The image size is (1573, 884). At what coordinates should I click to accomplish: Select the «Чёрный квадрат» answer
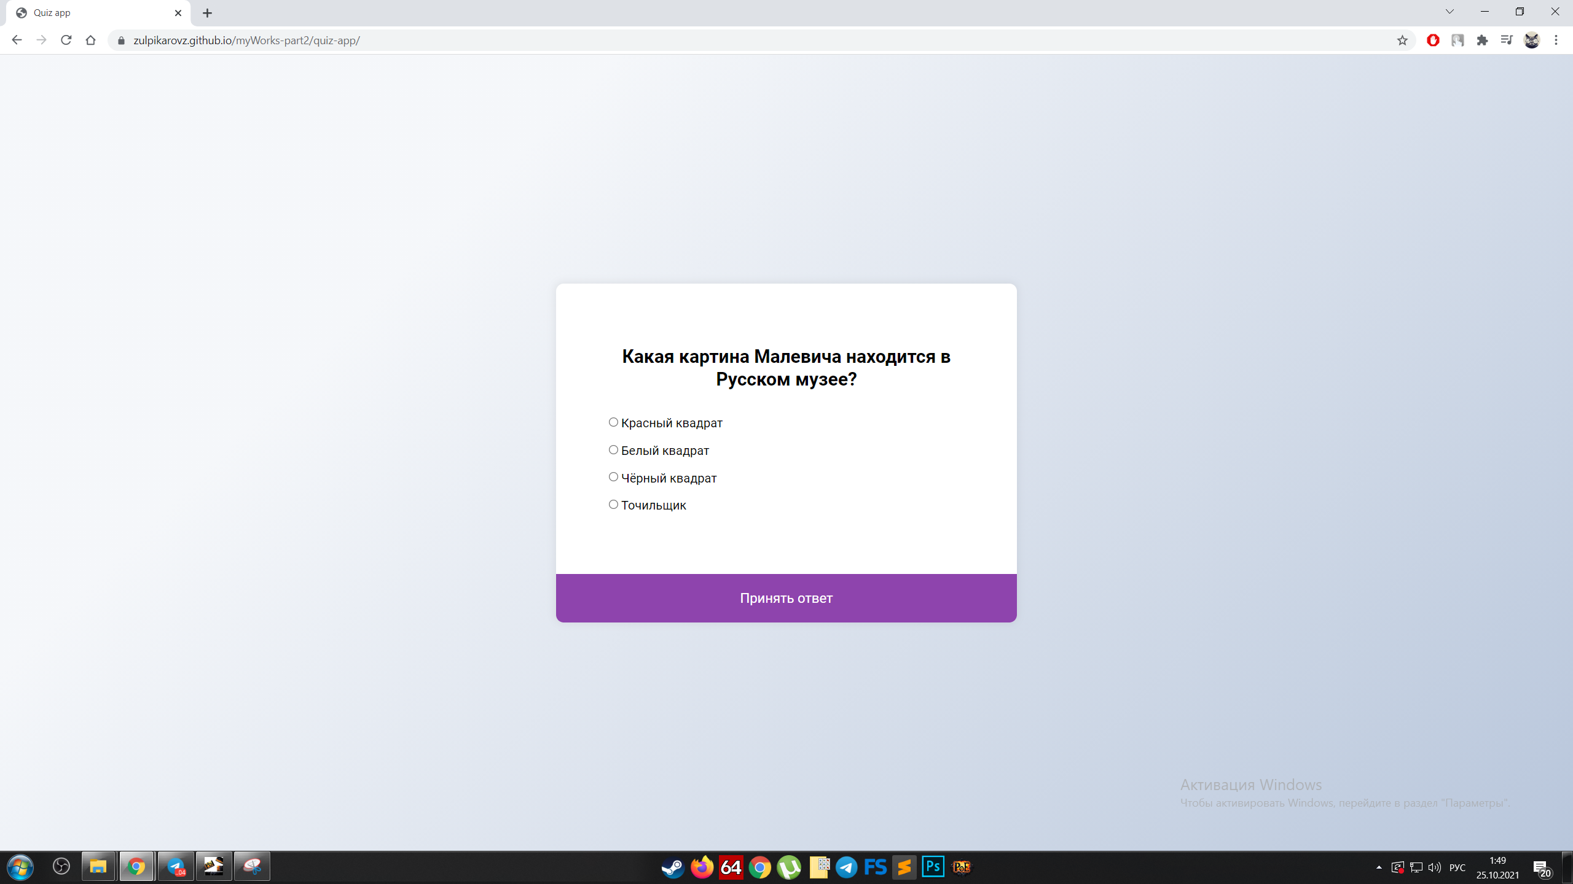click(x=613, y=476)
